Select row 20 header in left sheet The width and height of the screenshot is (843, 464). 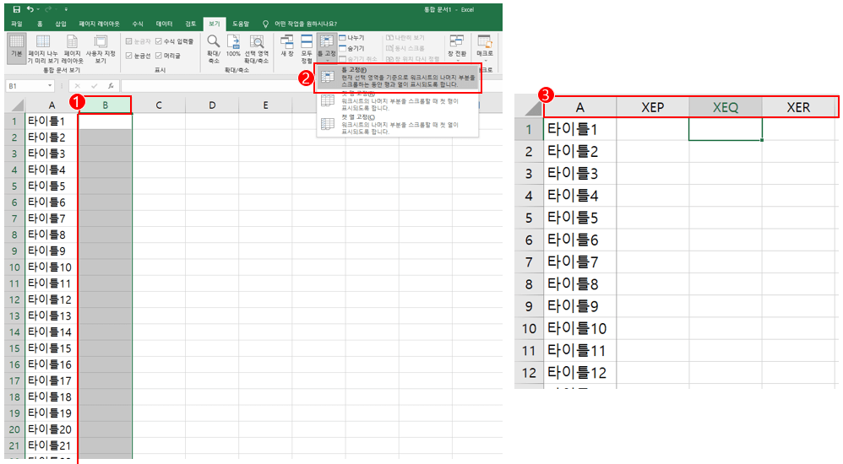(14, 429)
